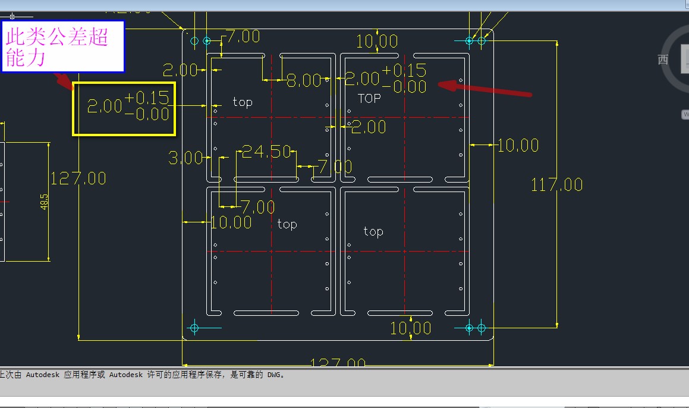Viewport: 689px width, 408px height.
Task: Select the 24.50 dimension text
Action: [266, 152]
